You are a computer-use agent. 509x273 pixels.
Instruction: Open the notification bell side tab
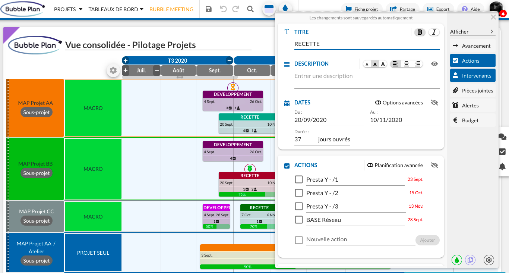[502, 166]
